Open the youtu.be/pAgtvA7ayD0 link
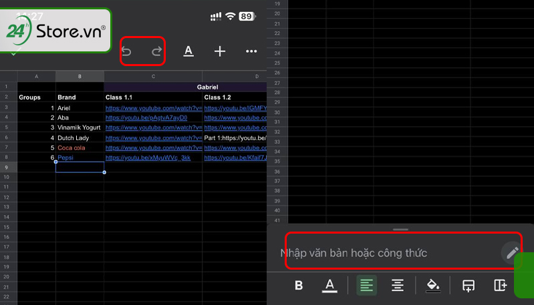The width and height of the screenshot is (534, 305). pyautogui.click(x=146, y=117)
